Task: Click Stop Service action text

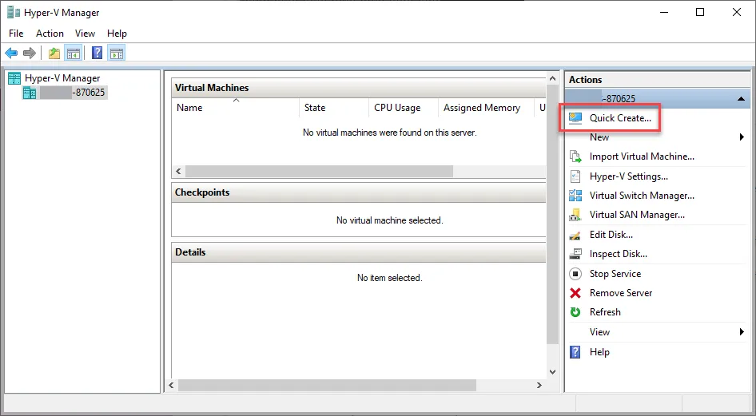Action: pos(615,274)
